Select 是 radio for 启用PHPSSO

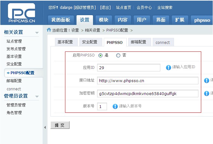click(x=100, y=55)
